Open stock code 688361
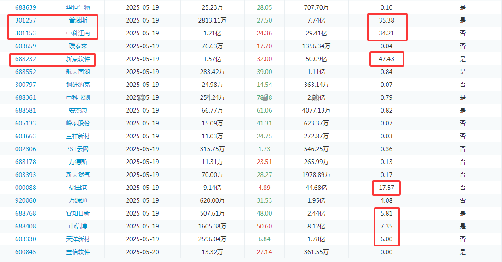The width and height of the screenshot is (502, 262). coord(26,97)
